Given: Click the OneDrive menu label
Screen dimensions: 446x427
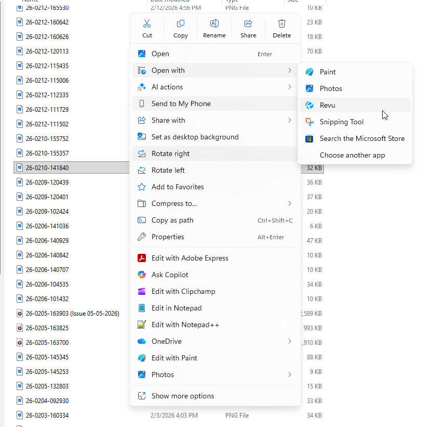Looking at the screenshot, I should click(166, 341).
